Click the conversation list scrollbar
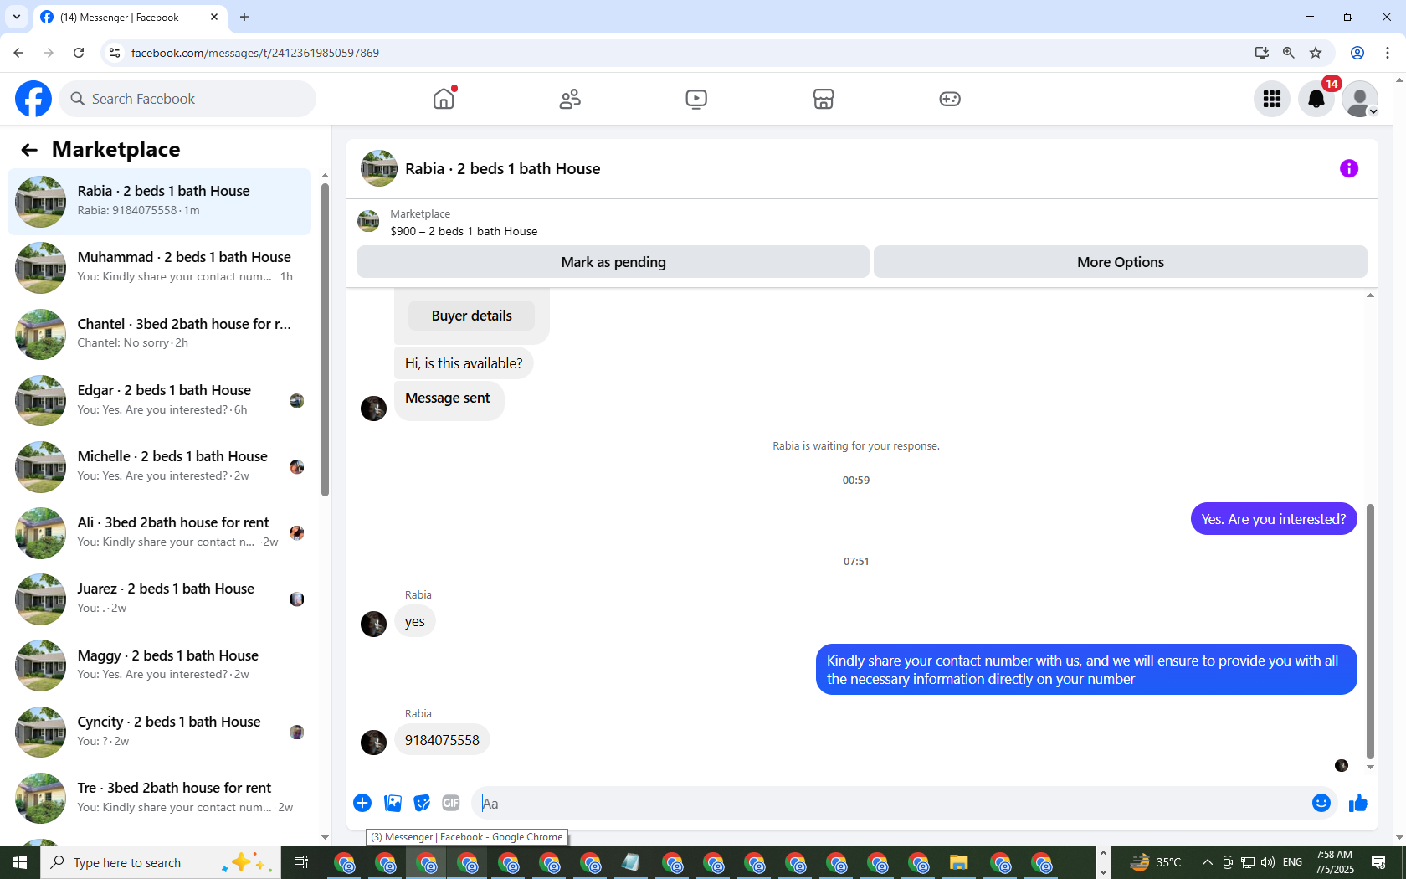Screen dimensions: 1406x879 (325, 339)
